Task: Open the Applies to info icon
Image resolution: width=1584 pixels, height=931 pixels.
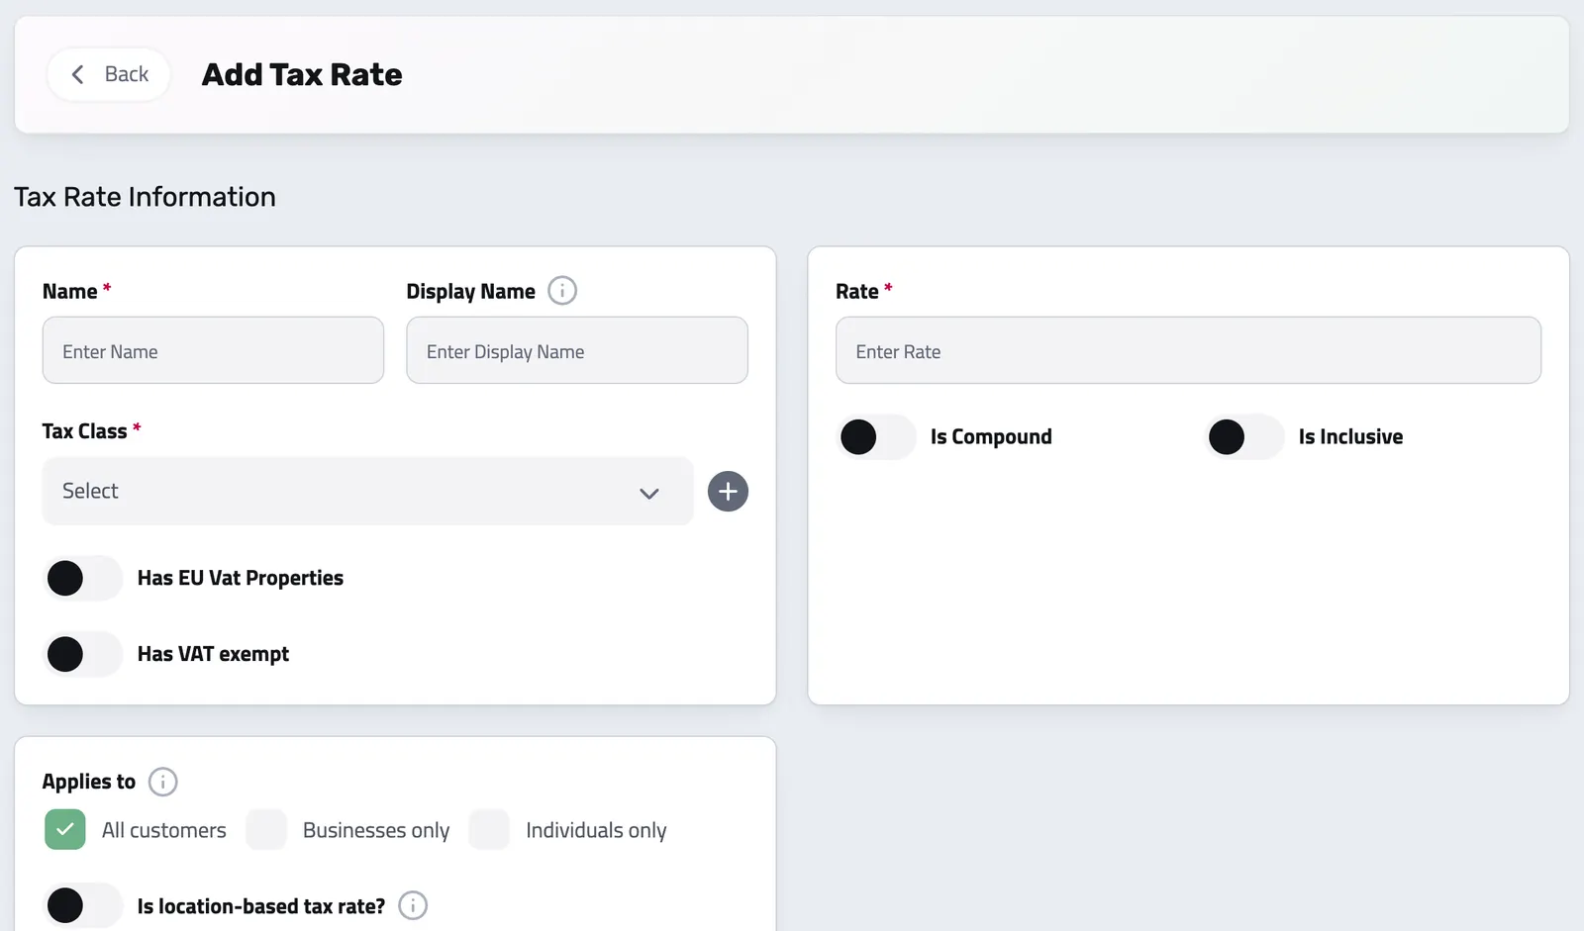Action: [163, 782]
